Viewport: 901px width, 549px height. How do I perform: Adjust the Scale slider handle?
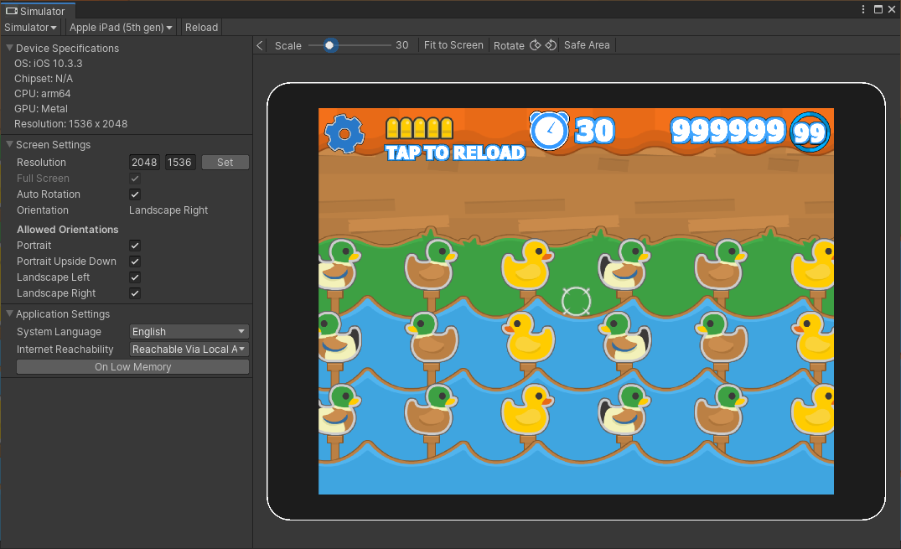(329, 45)
